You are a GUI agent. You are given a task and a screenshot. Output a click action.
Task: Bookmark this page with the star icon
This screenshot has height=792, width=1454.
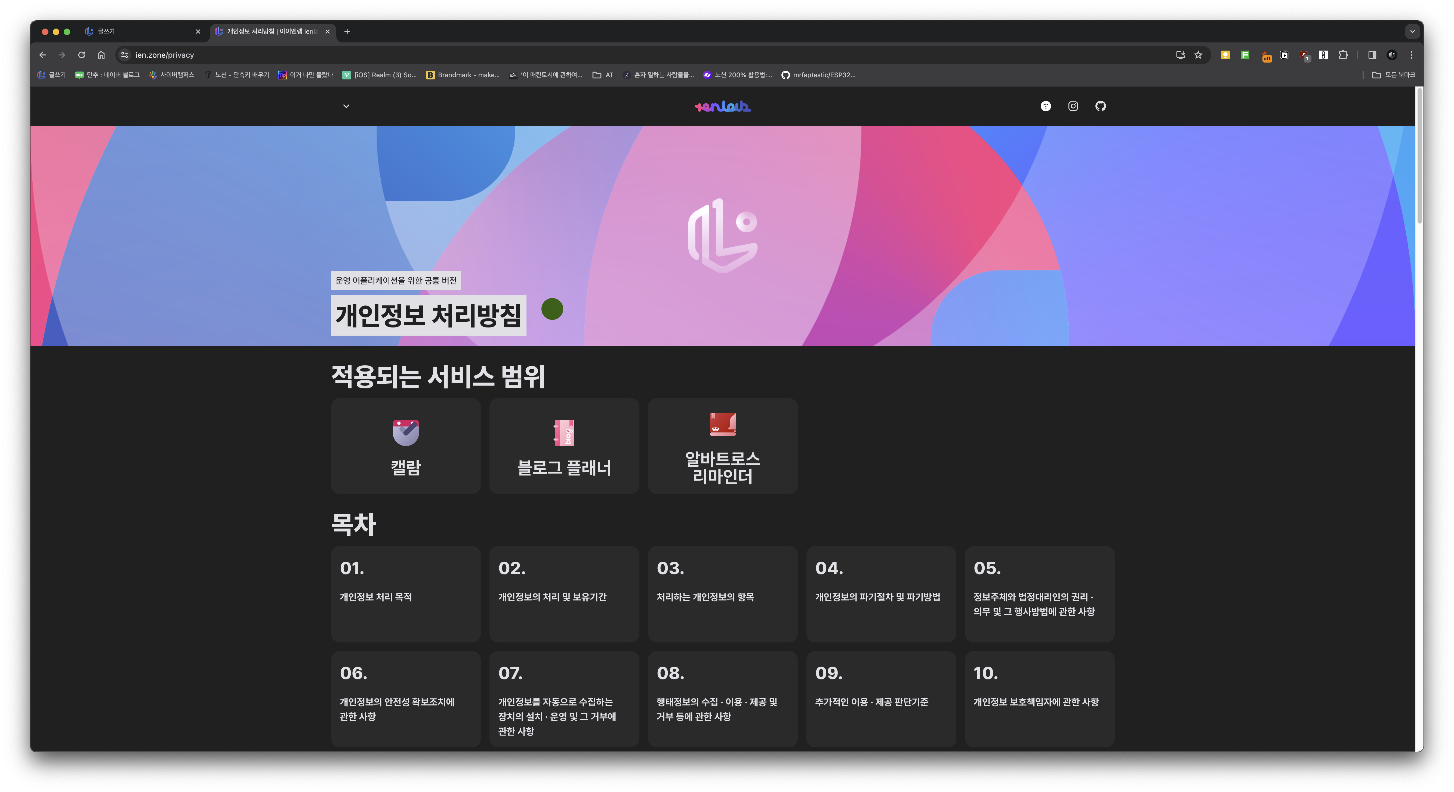pos(1198,55)
